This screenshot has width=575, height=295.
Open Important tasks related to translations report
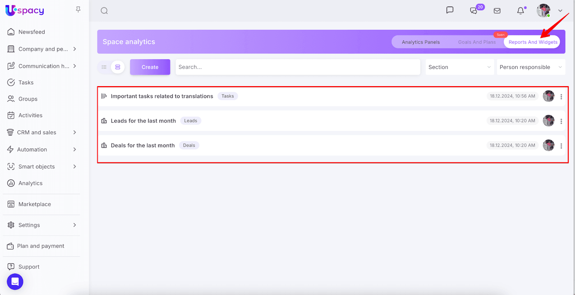[x=162, y=96]
